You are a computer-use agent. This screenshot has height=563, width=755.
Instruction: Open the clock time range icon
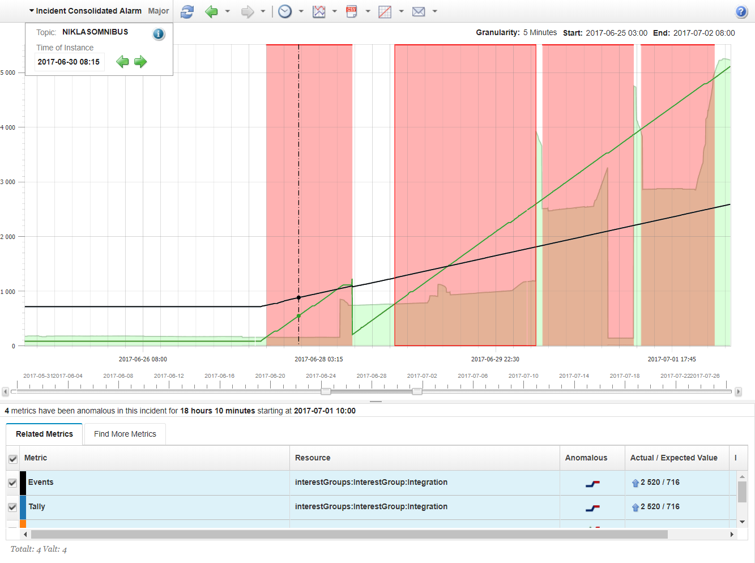point(285,11)
